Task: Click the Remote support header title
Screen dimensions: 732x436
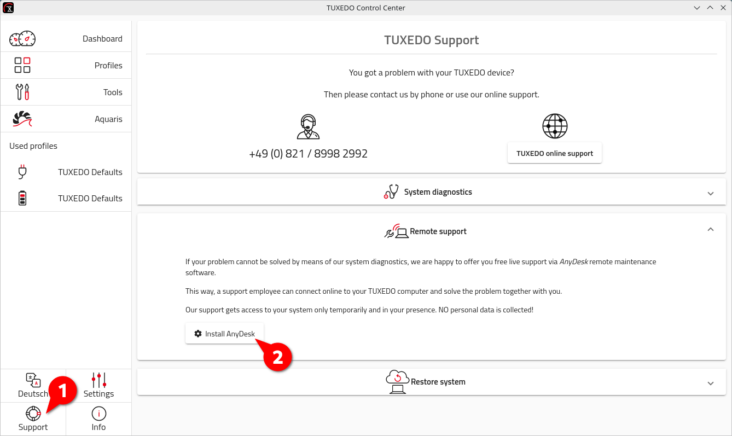Action: coord(438,231)
